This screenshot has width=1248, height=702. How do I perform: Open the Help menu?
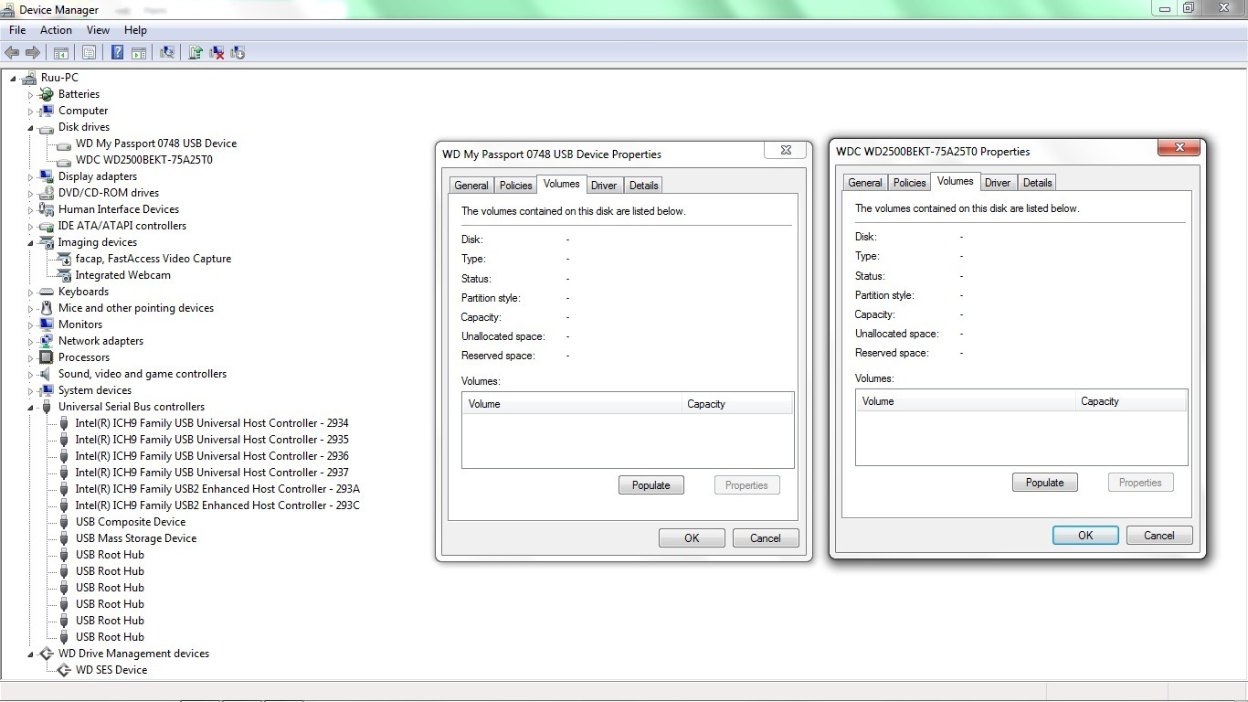(x=135, y=30)
